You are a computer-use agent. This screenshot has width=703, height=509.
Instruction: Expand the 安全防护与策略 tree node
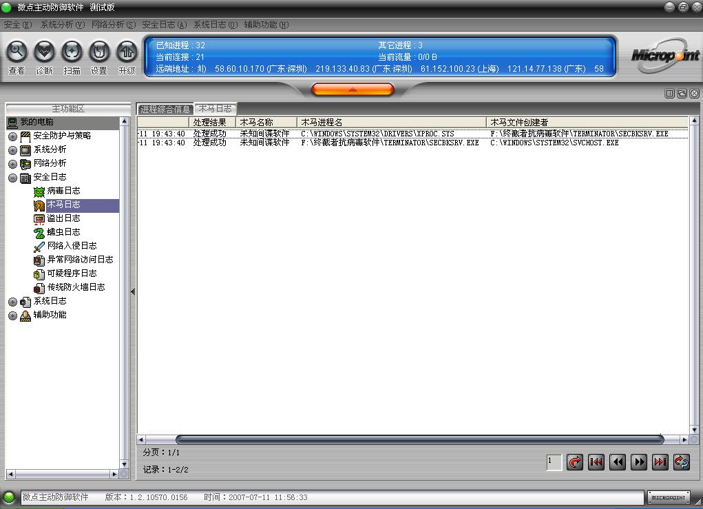coord(12,136)
